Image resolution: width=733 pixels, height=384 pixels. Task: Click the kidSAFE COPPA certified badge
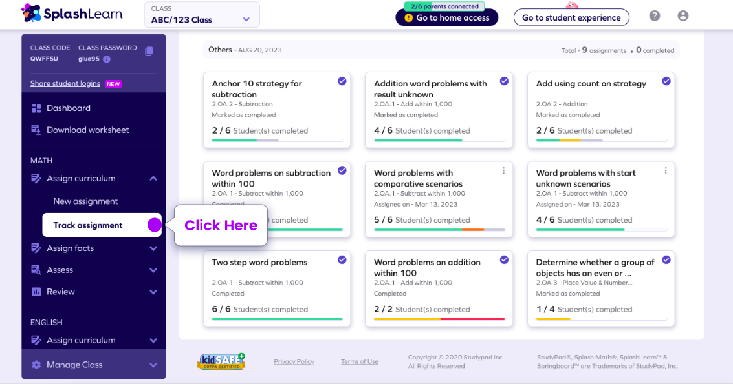[x=221, y=362]
